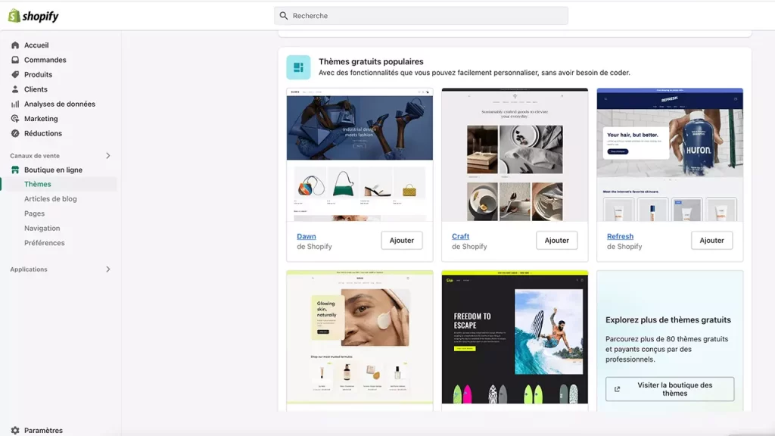Select Thèmes submenu item
The height and width of the screenshot is (436, 775).
tap(38, 184)
